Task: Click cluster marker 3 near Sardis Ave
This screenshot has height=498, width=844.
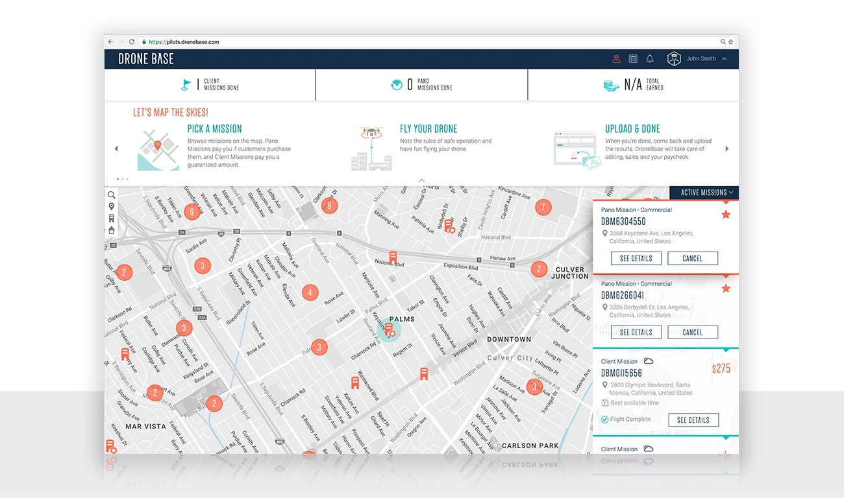Action: pos(203,266)
